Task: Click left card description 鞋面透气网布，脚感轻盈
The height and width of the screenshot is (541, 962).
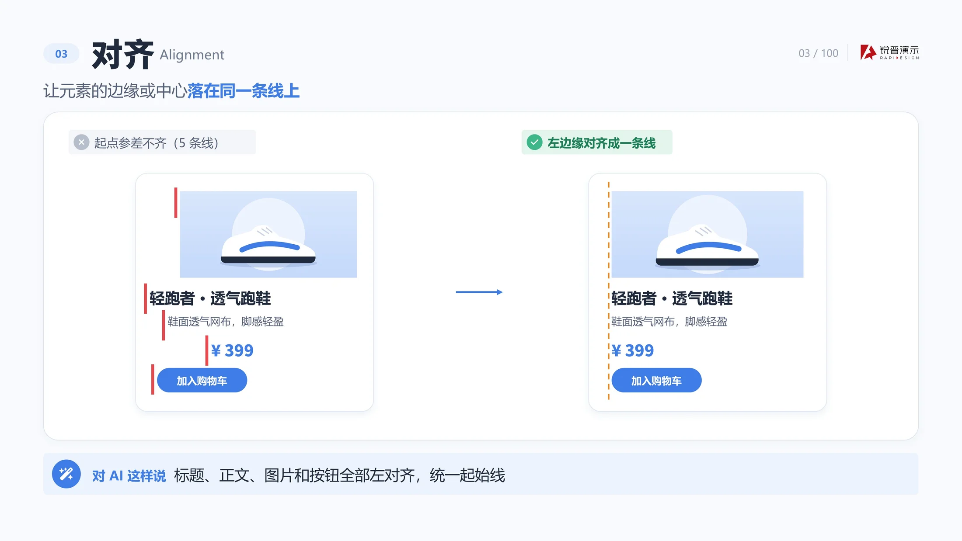Action: tap(226, 322)
